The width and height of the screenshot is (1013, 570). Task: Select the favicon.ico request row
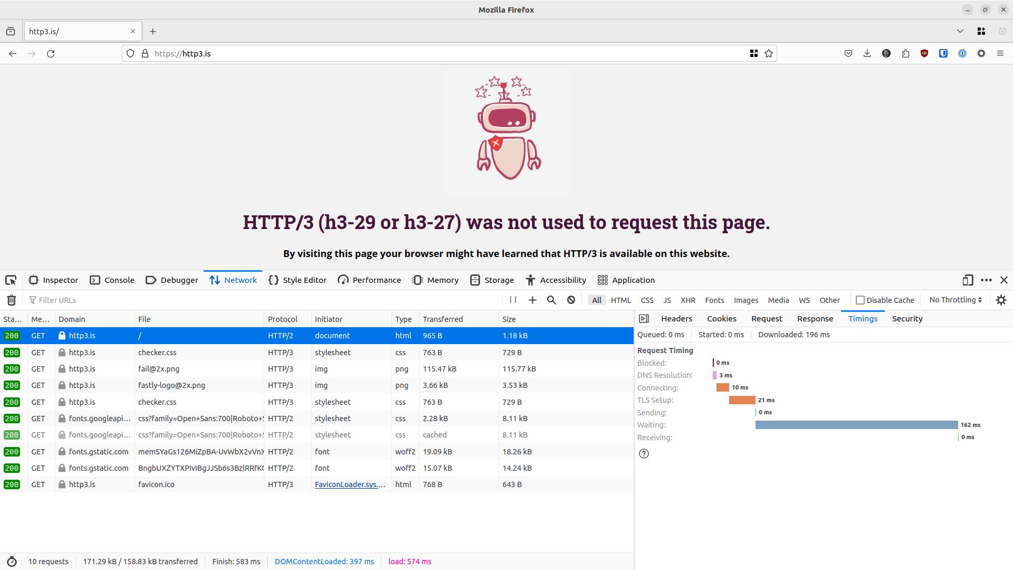tap(317, 484)
